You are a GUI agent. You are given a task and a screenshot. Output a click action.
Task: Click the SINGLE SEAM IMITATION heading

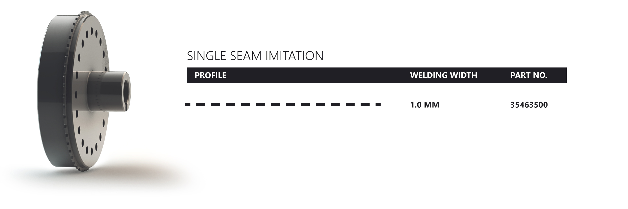pos(255,56)
